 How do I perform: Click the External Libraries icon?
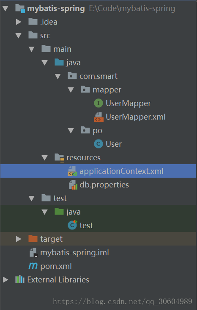click(20, 280)
